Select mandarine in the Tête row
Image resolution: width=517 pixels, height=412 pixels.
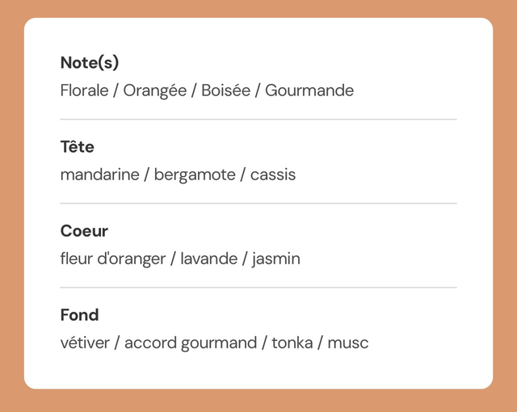[99, 174]
